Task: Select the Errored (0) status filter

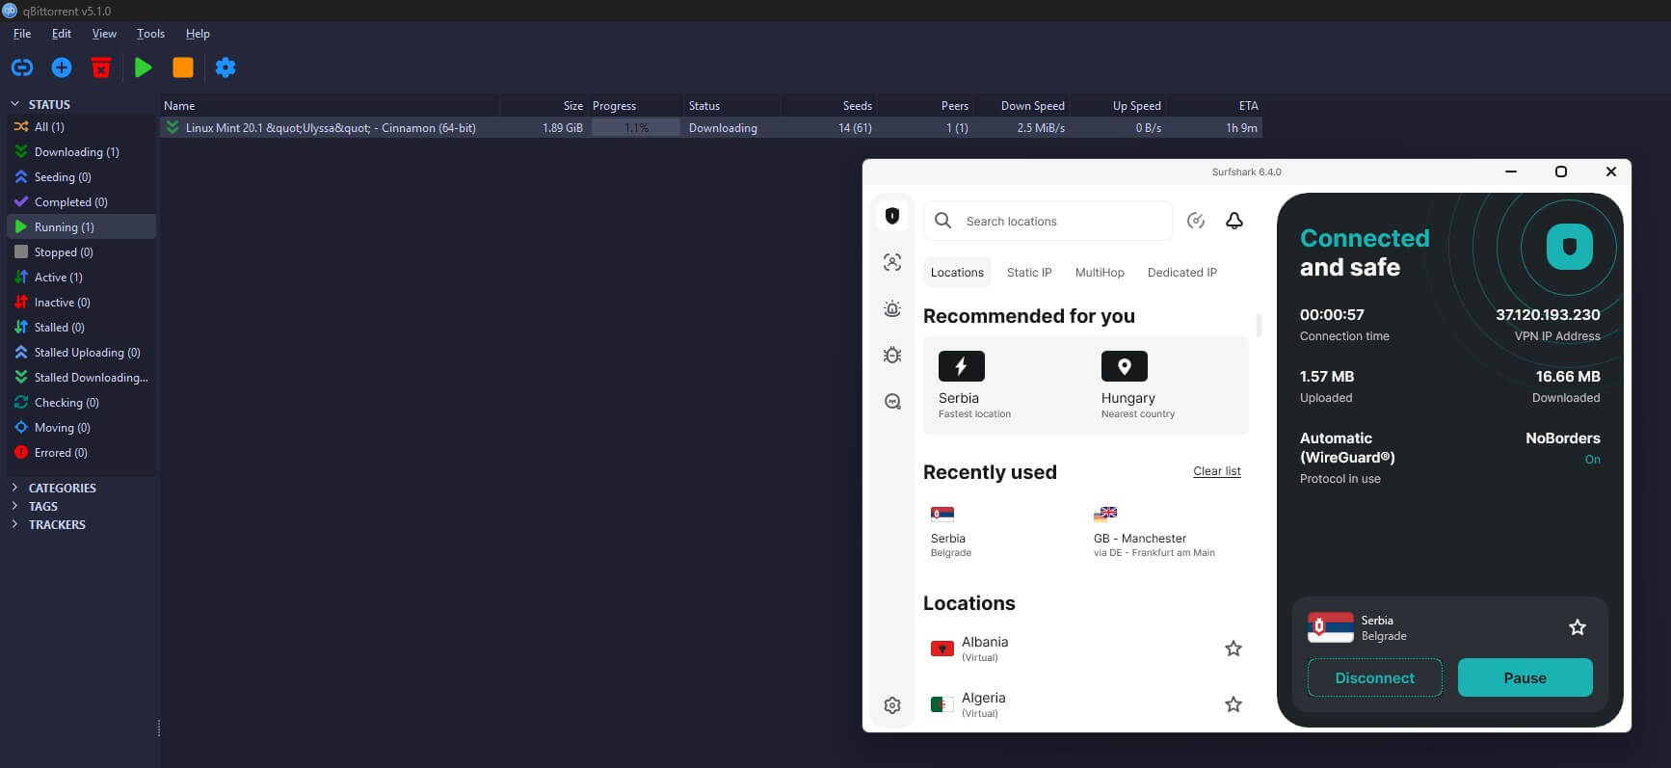Action: 81,453
